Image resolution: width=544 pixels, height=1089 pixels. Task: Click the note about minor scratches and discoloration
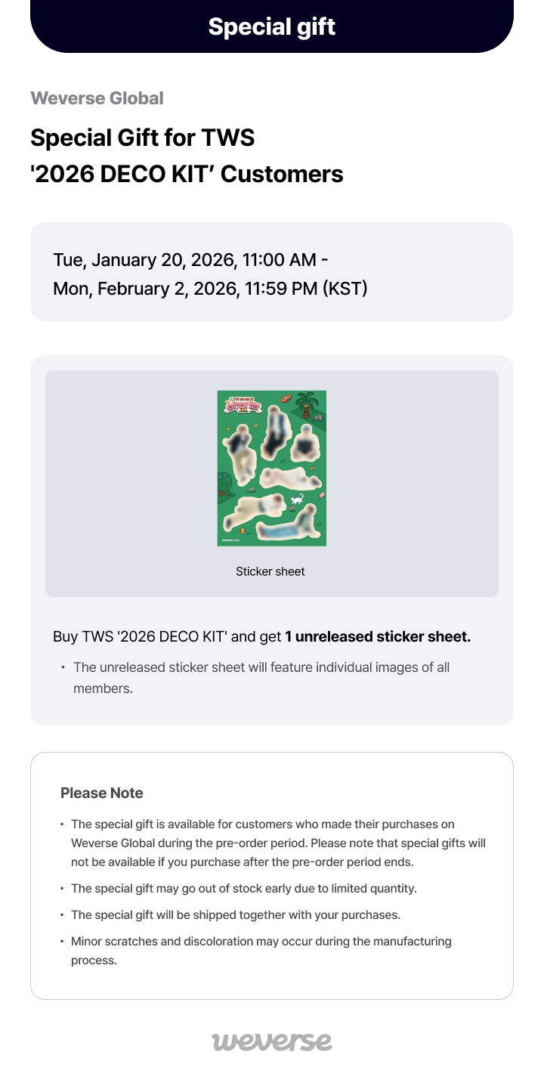261,951
